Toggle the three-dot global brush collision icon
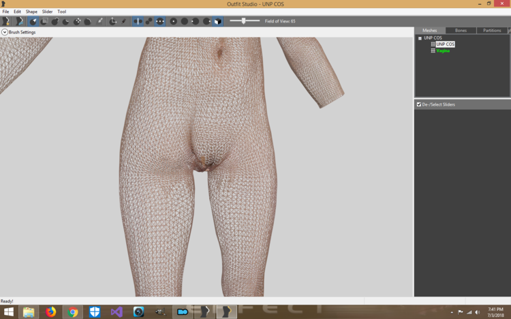This screenshot has width=511, height=319. click(x=159, y=21)
